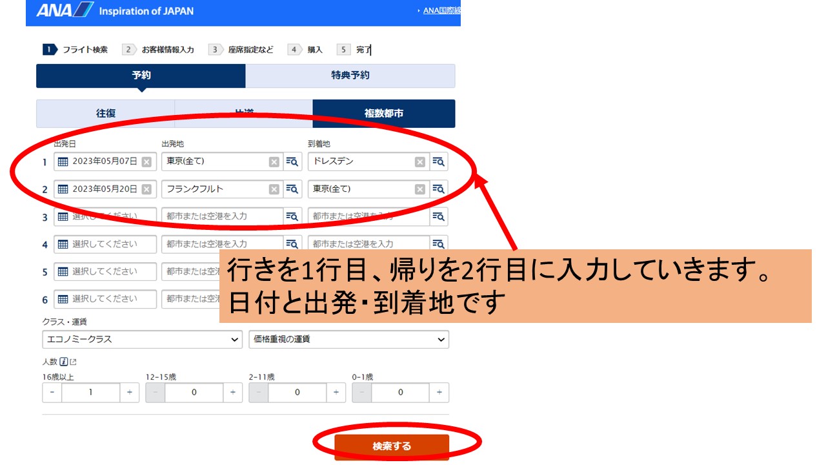Open airport search for row 3 departure
Screen dimensions: 826x465
coord(292,217)
